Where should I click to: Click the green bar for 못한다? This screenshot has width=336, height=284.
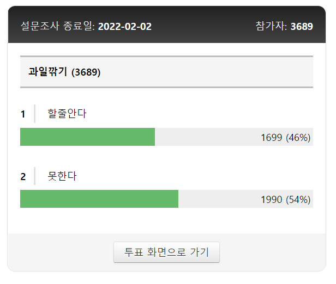pyautogui.click(x=99, y=199)
